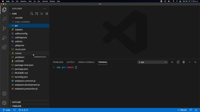The width and height of the screenshot is (200, 112).
Task: Open the Source Control view
Action: (x=4, y=28)
